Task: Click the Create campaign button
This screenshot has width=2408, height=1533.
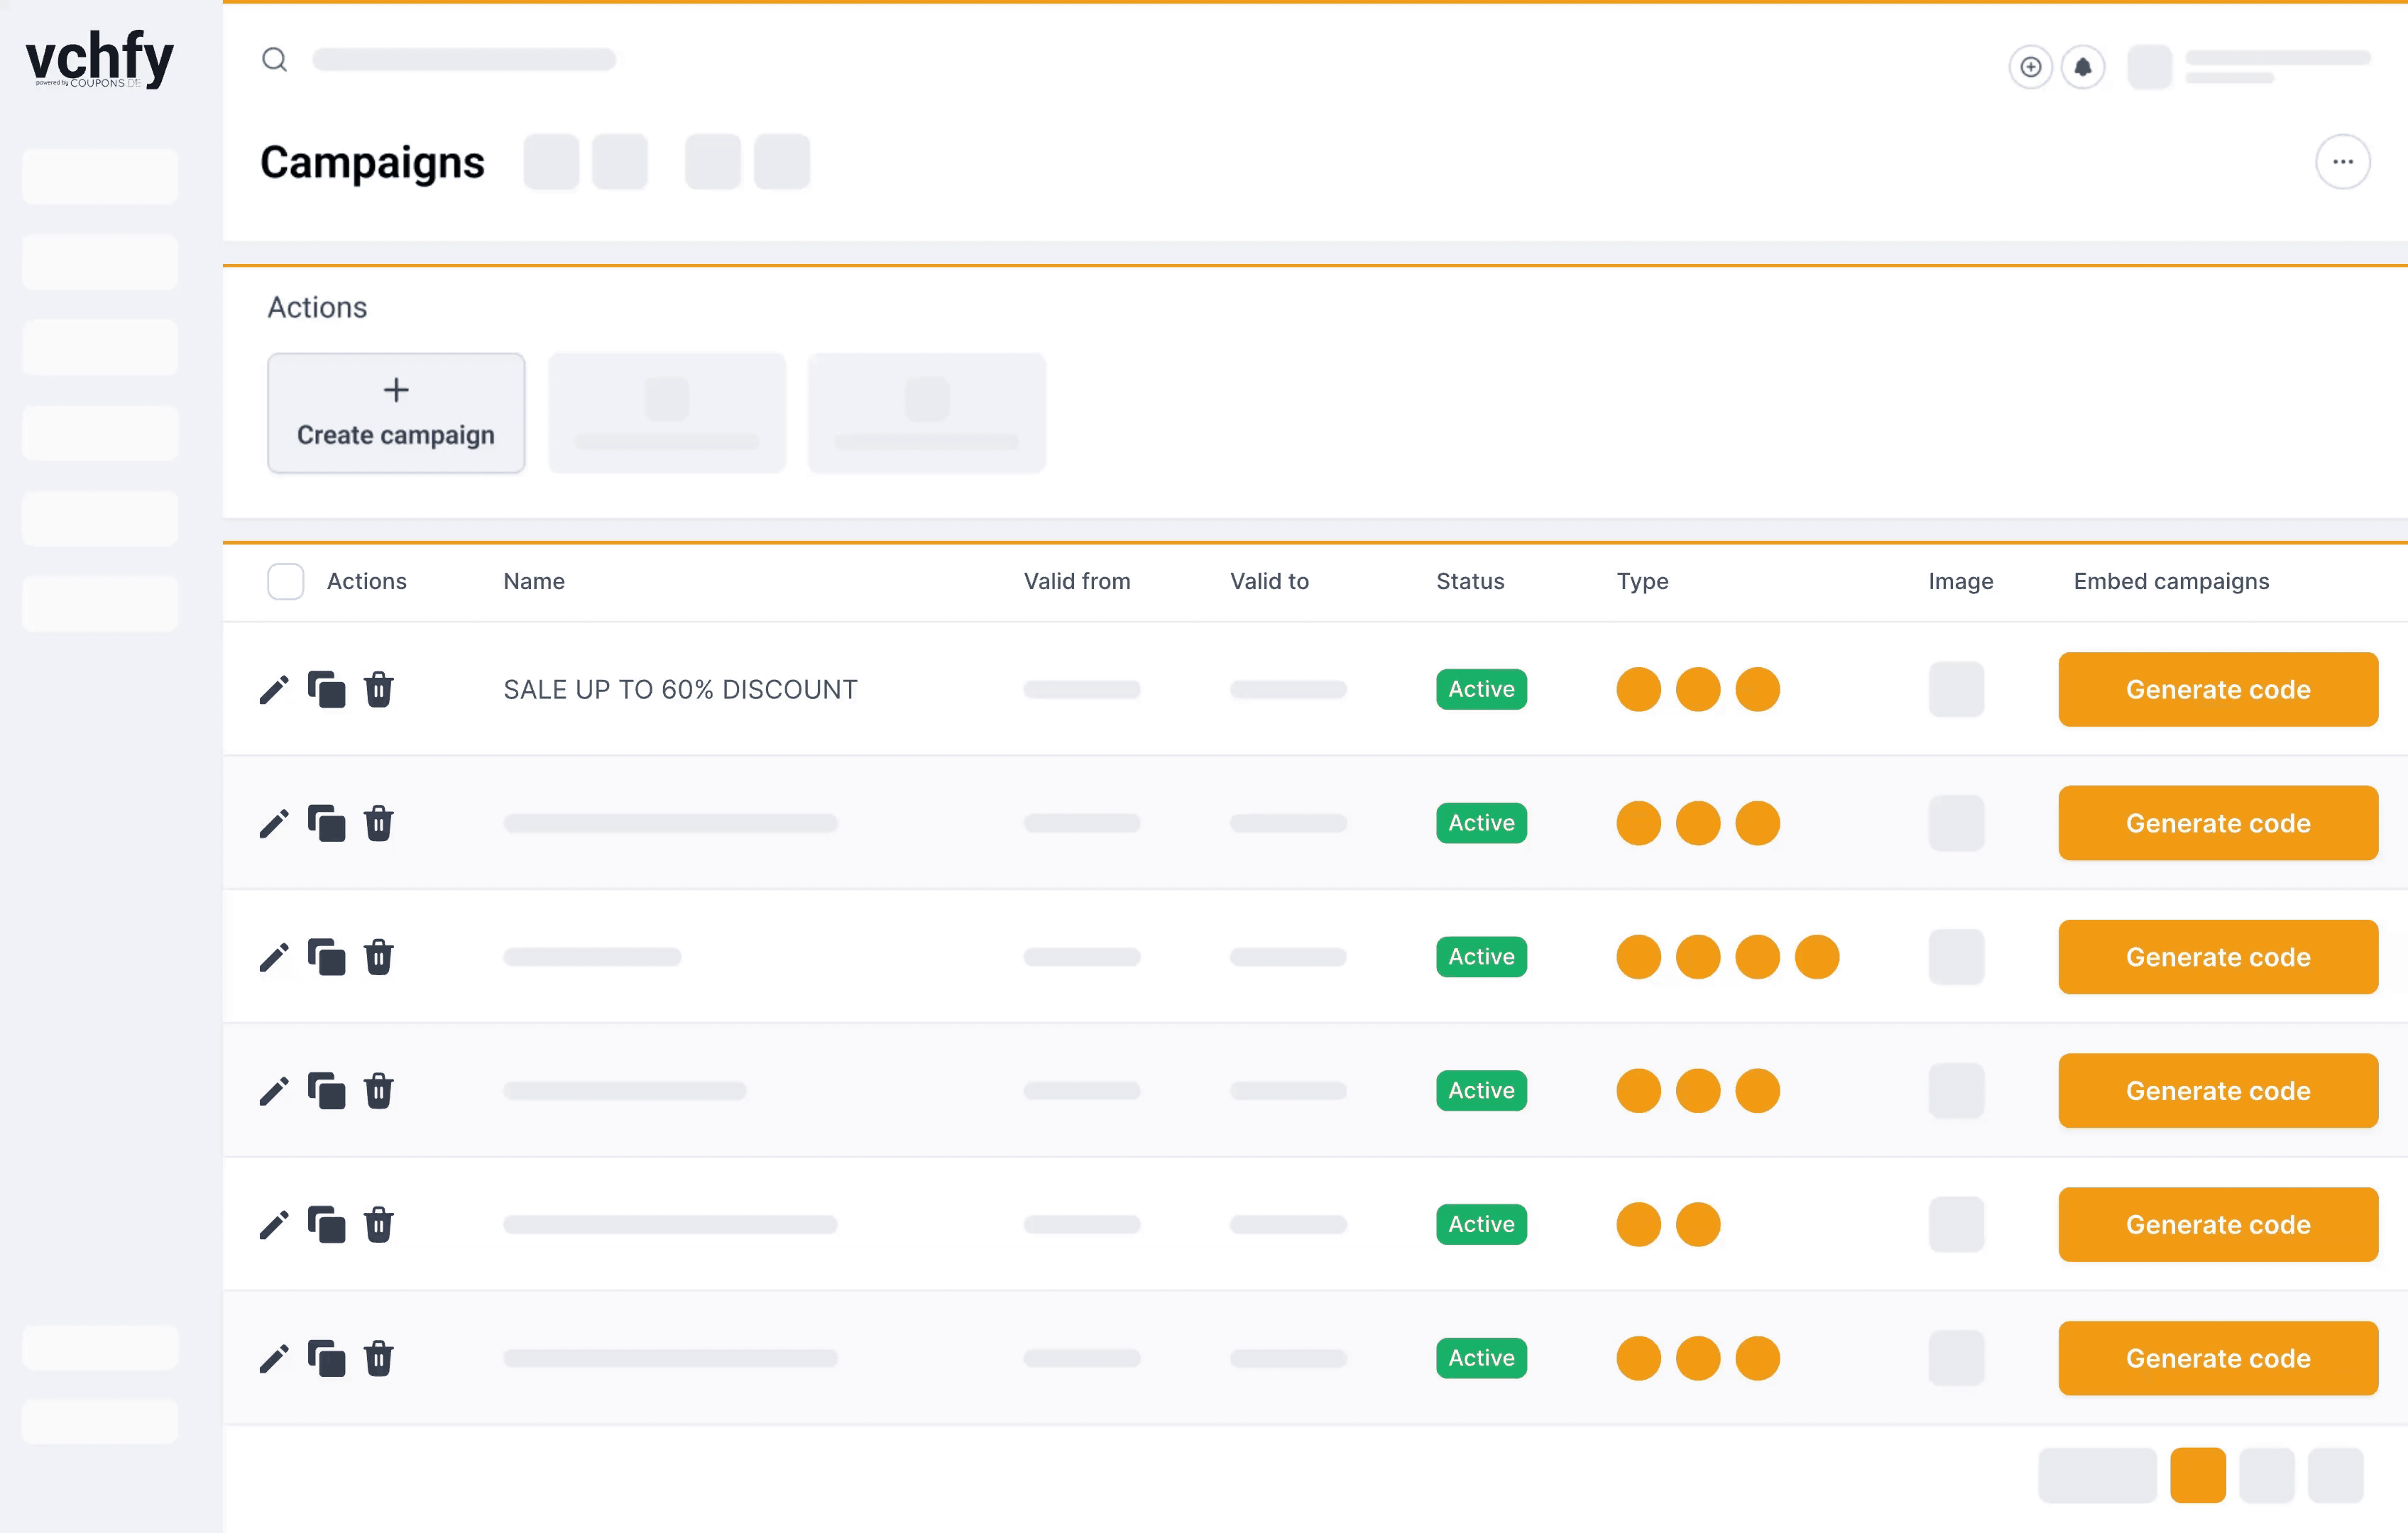Action: [396, 413]
